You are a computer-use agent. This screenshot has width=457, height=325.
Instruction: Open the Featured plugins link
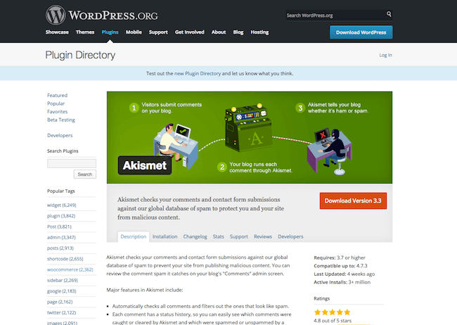[x=57, y=96]
